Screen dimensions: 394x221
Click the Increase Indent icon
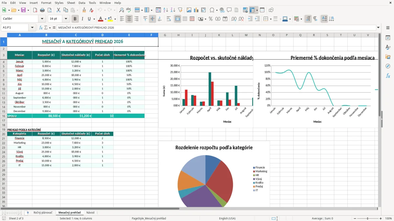pos(250,19)
